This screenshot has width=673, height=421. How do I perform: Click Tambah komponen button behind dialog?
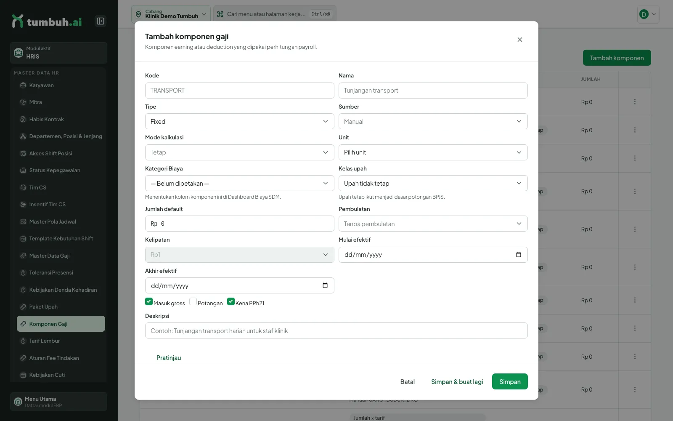pos(617,58)
